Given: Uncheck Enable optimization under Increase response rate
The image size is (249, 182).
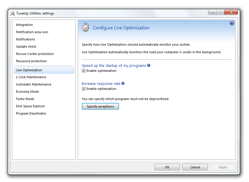Looking at the screenshot, I should [84, 89].
